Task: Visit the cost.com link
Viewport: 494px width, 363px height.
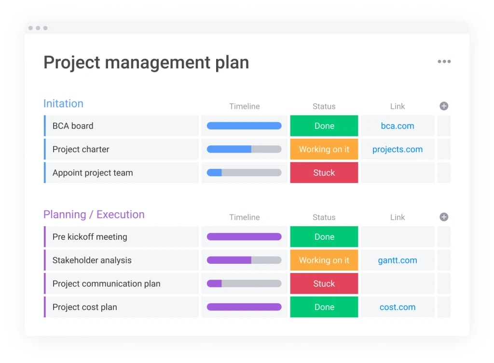Action: [x=398, y=307]
